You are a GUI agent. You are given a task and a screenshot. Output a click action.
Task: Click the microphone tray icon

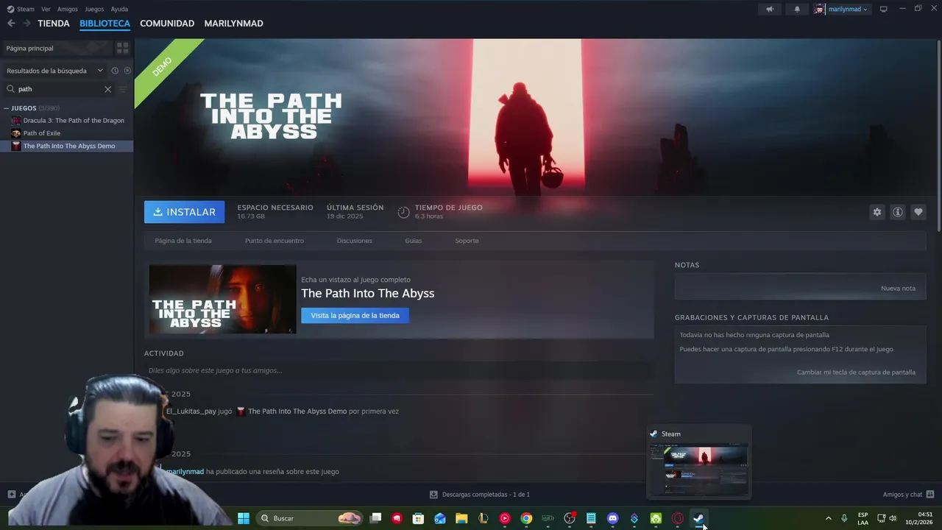tap(844, 518)
